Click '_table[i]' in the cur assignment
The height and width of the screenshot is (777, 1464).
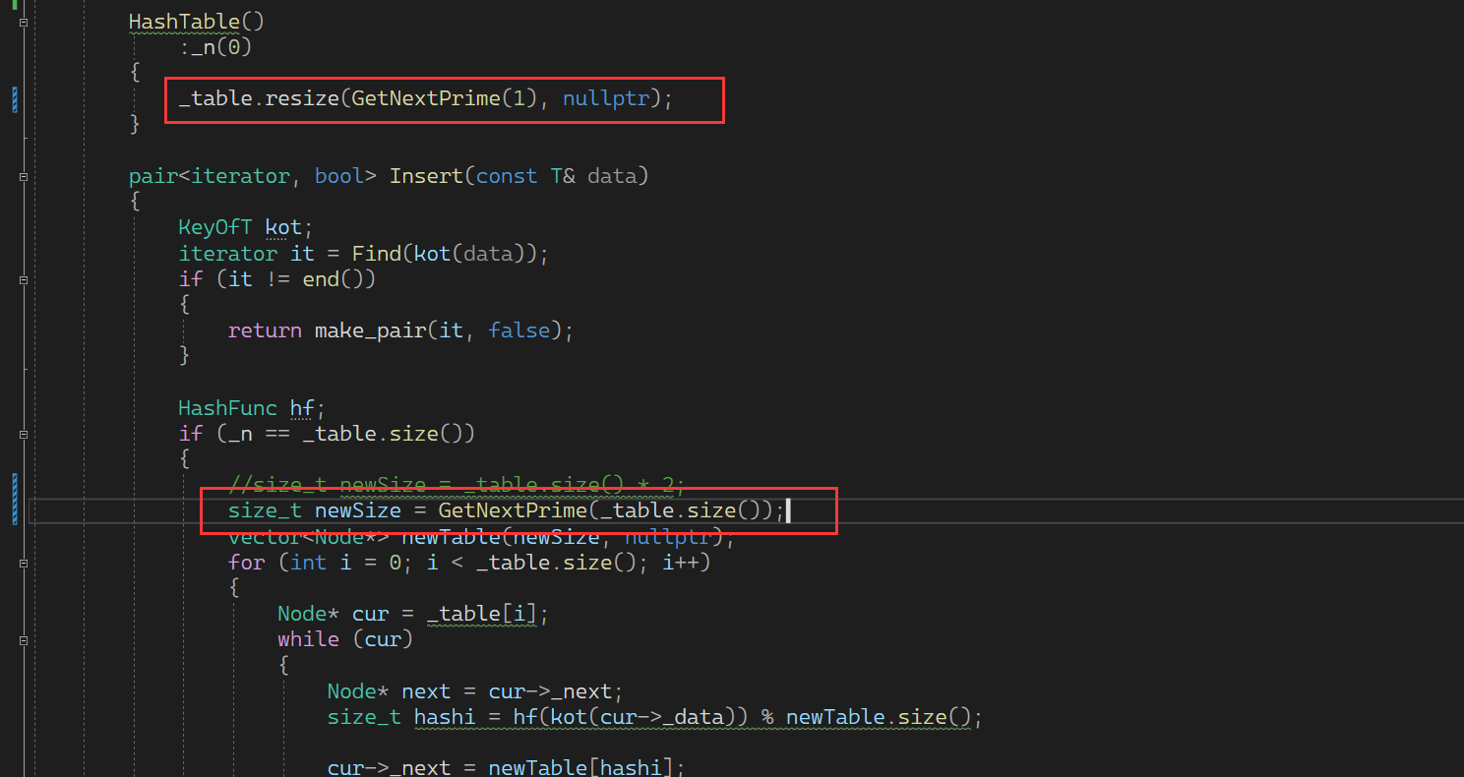pos(481,614)
